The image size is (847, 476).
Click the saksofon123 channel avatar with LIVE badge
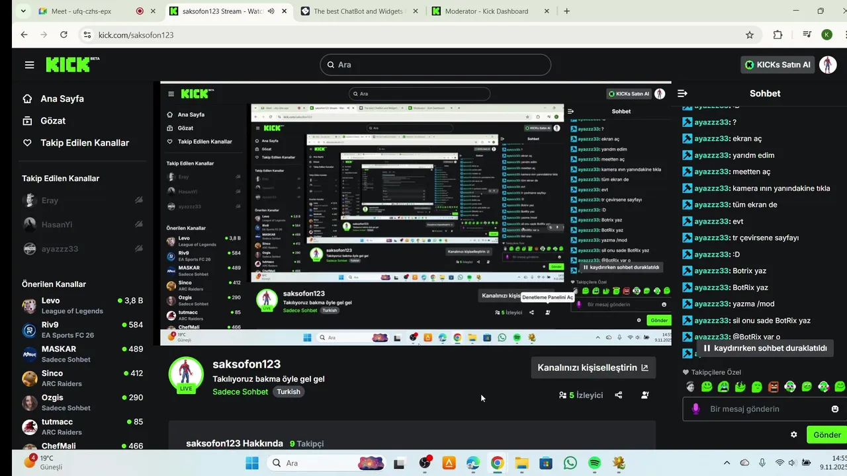tap(186, 374)
